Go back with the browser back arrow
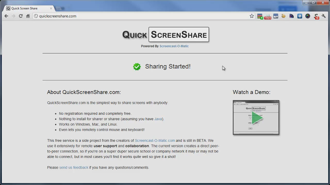 (x=6, y=16)
